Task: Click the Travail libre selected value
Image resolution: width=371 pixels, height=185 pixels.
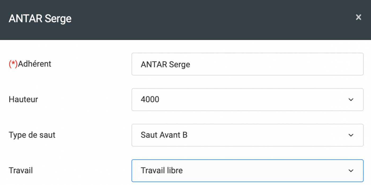Action: click(162, 170)
